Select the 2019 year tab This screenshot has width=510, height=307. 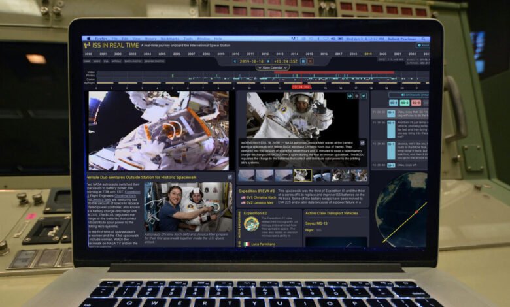point(368,54)
